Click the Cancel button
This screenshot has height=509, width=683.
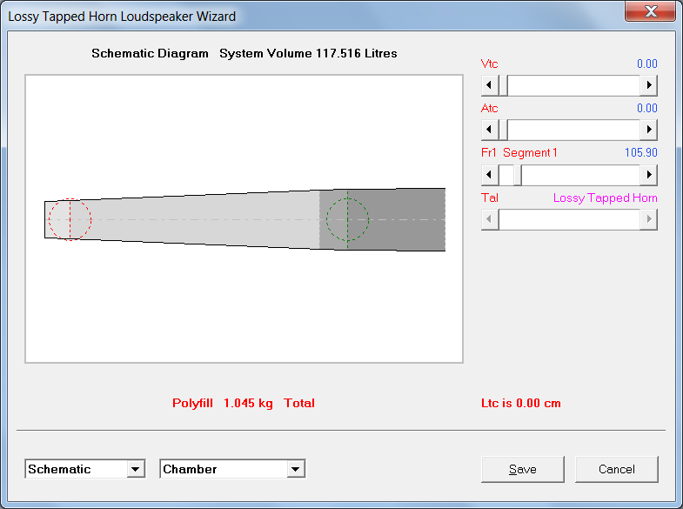[616, 469]
